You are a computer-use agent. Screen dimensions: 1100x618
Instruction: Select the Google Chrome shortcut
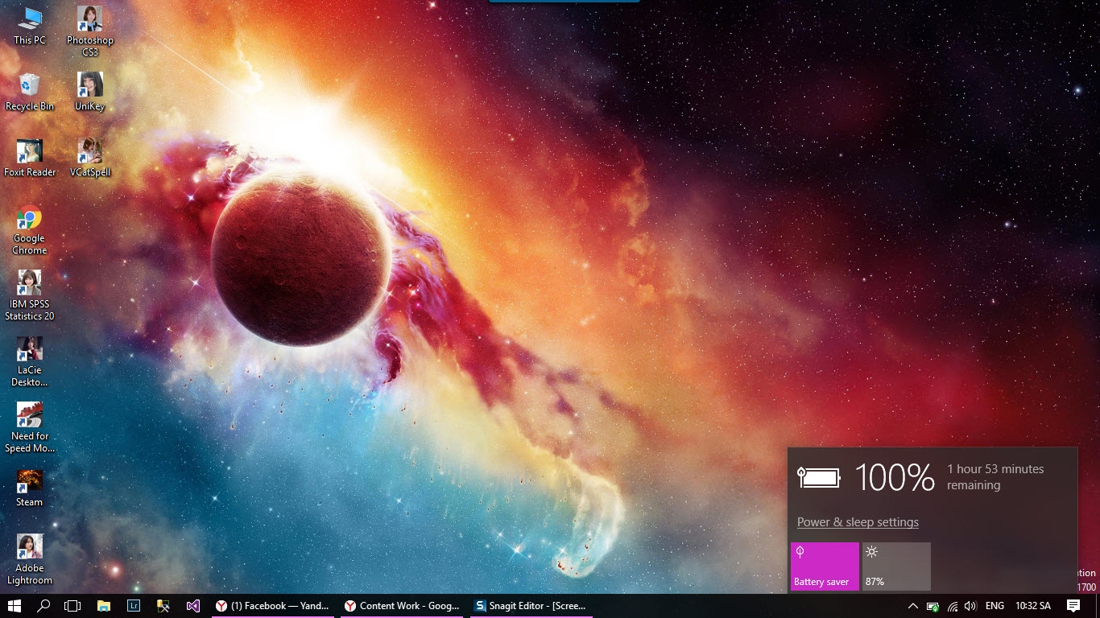[30, 230]
